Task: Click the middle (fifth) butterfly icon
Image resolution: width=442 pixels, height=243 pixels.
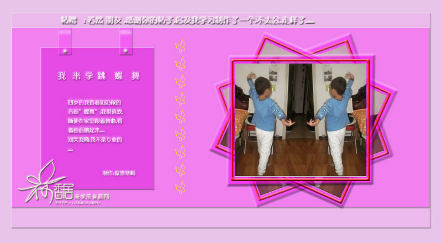Action: coord(180,117)
